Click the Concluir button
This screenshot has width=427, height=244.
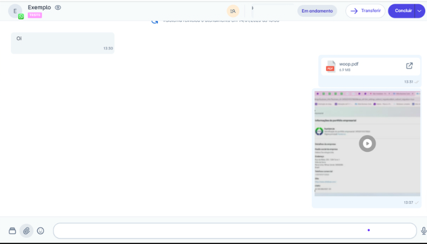click(x=402, y=11)
